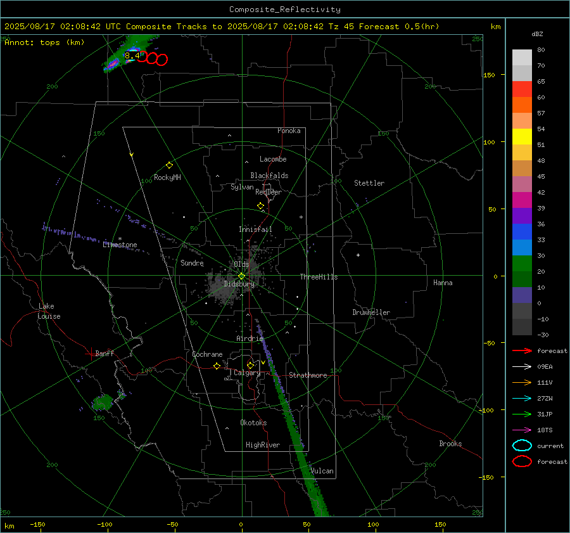Click the yellow diamond radar center at Didsbury
Screen dimensions: 570x533
(x=241, y=276)
